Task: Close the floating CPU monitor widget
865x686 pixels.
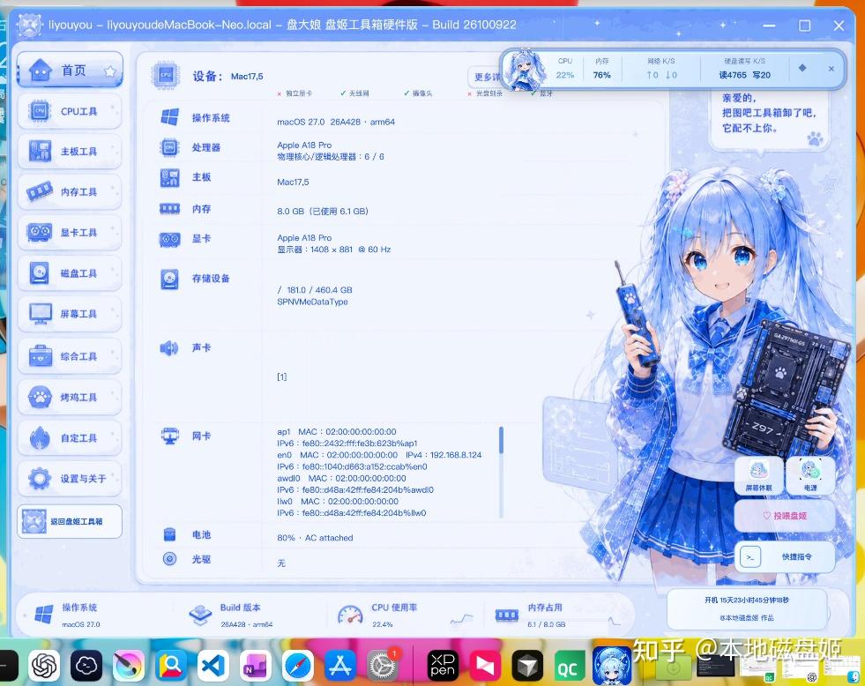Action: [x=831, y=69]
